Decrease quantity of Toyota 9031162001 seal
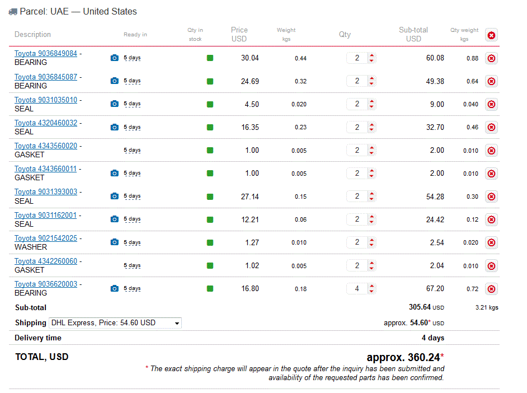This screenshot has height=393, width=527. point(371,222)
